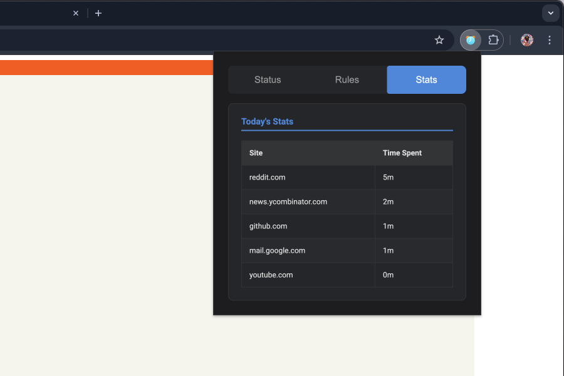This screenshot has height=376, width=564.
Task: Expand the tab search dropdown arrow
Action: click(x=550, y=13)
